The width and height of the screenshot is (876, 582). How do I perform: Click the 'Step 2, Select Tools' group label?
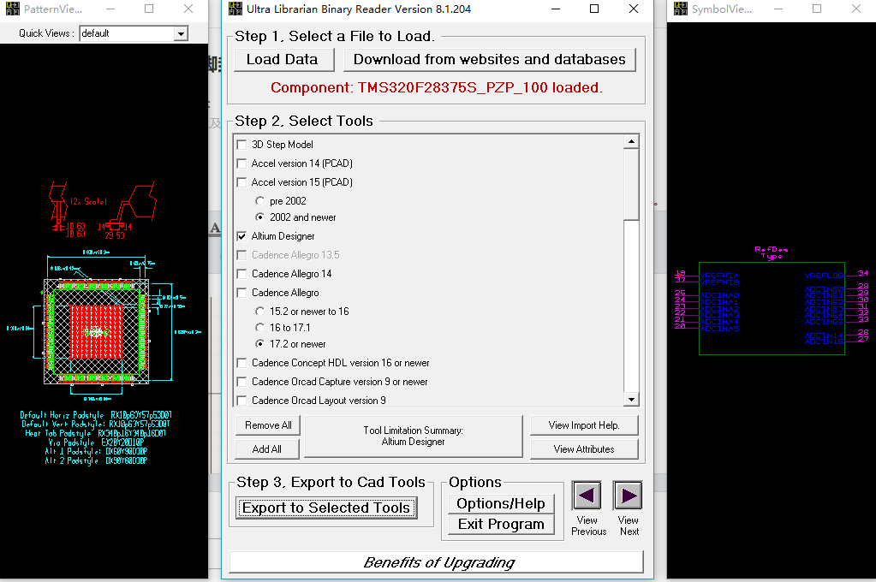point(303,122)
